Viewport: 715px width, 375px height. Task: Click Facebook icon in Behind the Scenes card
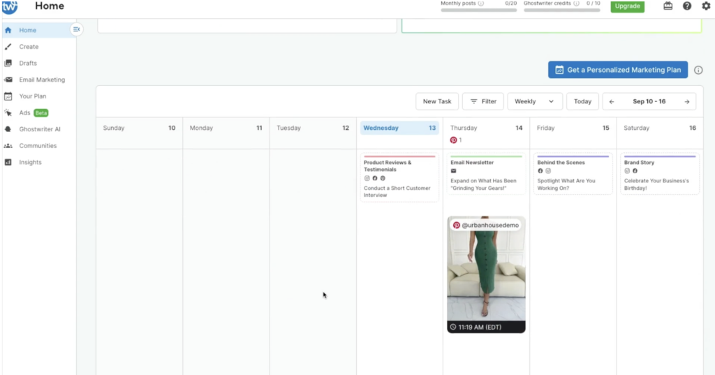[540, 171]
